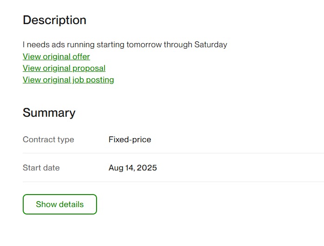Click the word ads in the description
The image size is (324, 246).
[x=58, y=45]
